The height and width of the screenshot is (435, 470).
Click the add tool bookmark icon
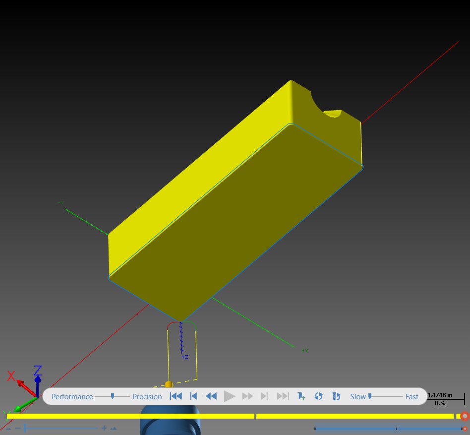[301, 396]
